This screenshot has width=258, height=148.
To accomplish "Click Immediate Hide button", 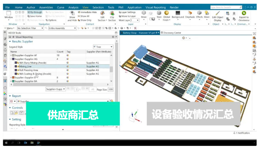I will (87, 12).
